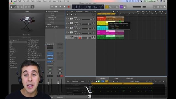The height and width of the screenshot is (99, 176).
Task: Open the Sculpture instrument slot
Action: (50, 53)
